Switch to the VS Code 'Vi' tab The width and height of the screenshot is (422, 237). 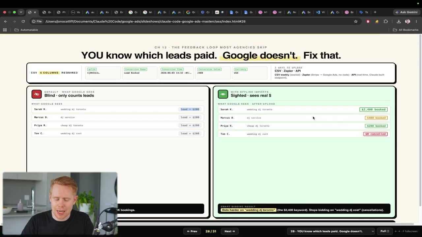(x=320, y=12)
